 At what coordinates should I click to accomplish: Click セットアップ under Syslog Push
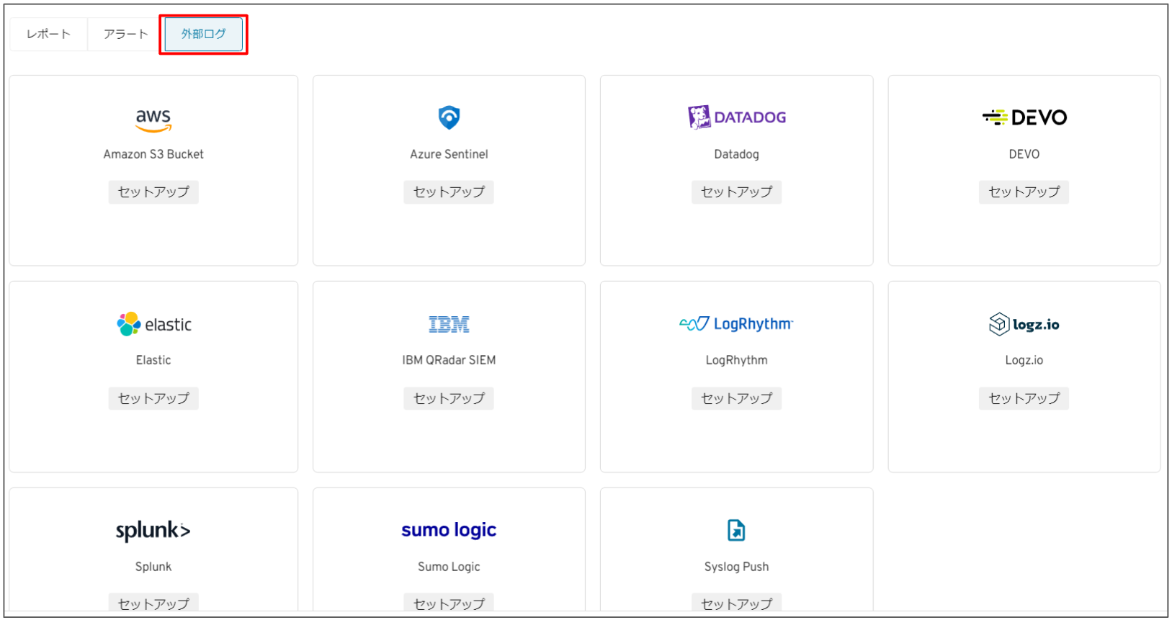pyautogui.click(x=736, y=603)
